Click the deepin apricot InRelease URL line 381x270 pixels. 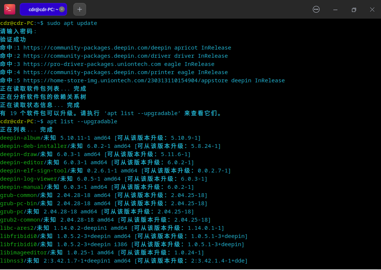tap(116, 48)
